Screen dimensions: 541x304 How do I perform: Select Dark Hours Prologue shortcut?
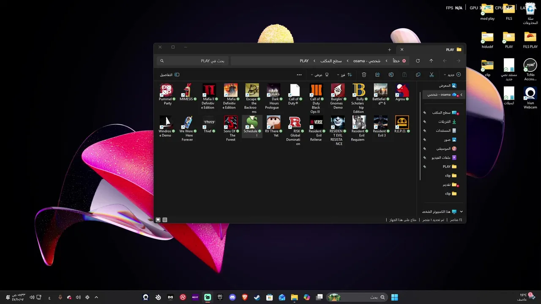[x=273, y=97]
